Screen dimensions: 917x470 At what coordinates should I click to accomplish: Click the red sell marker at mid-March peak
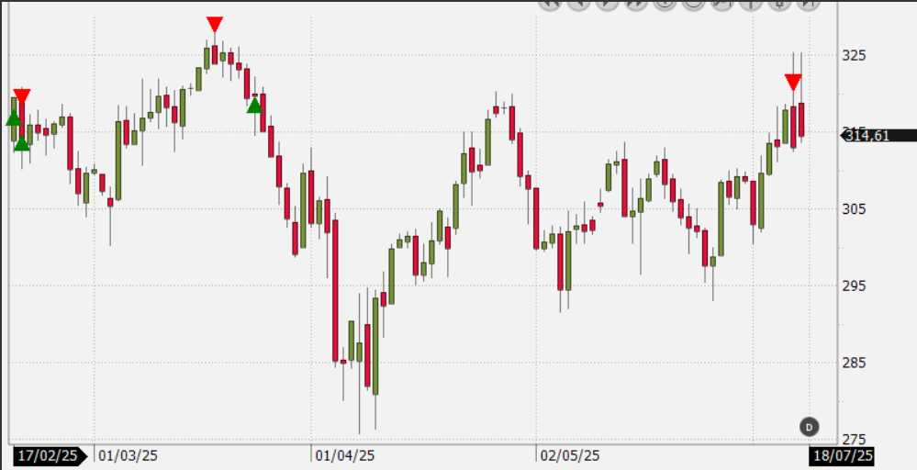point(215,25)
